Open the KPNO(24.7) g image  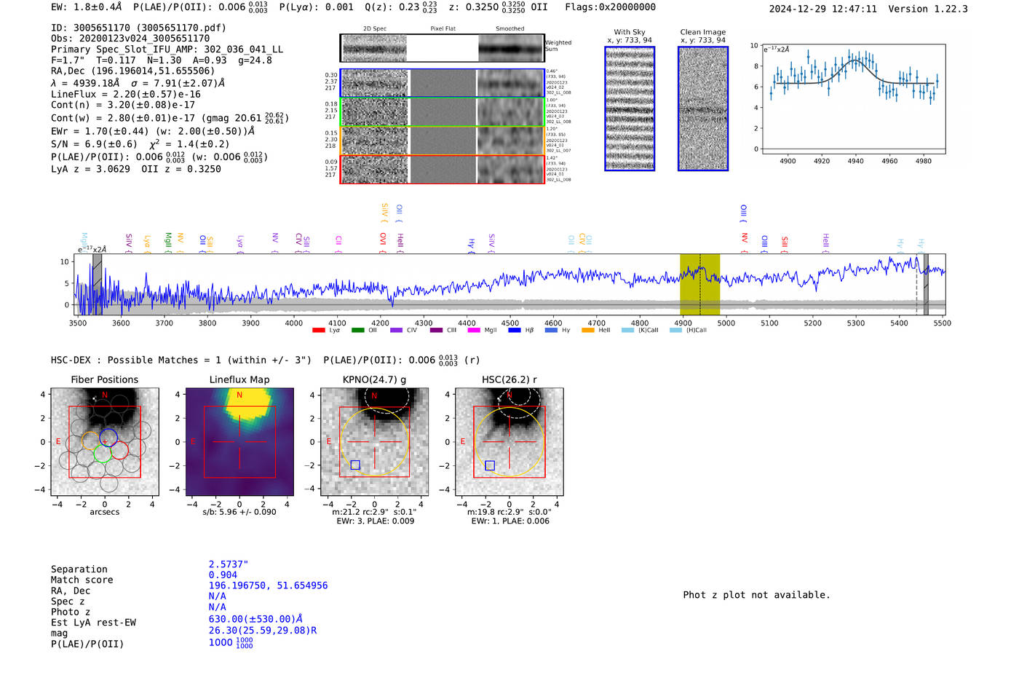tap(375, 442)
